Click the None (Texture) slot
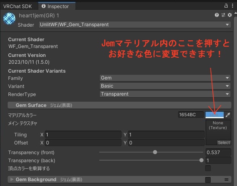The height and width of the screenshot is (186, 237). 218,132
